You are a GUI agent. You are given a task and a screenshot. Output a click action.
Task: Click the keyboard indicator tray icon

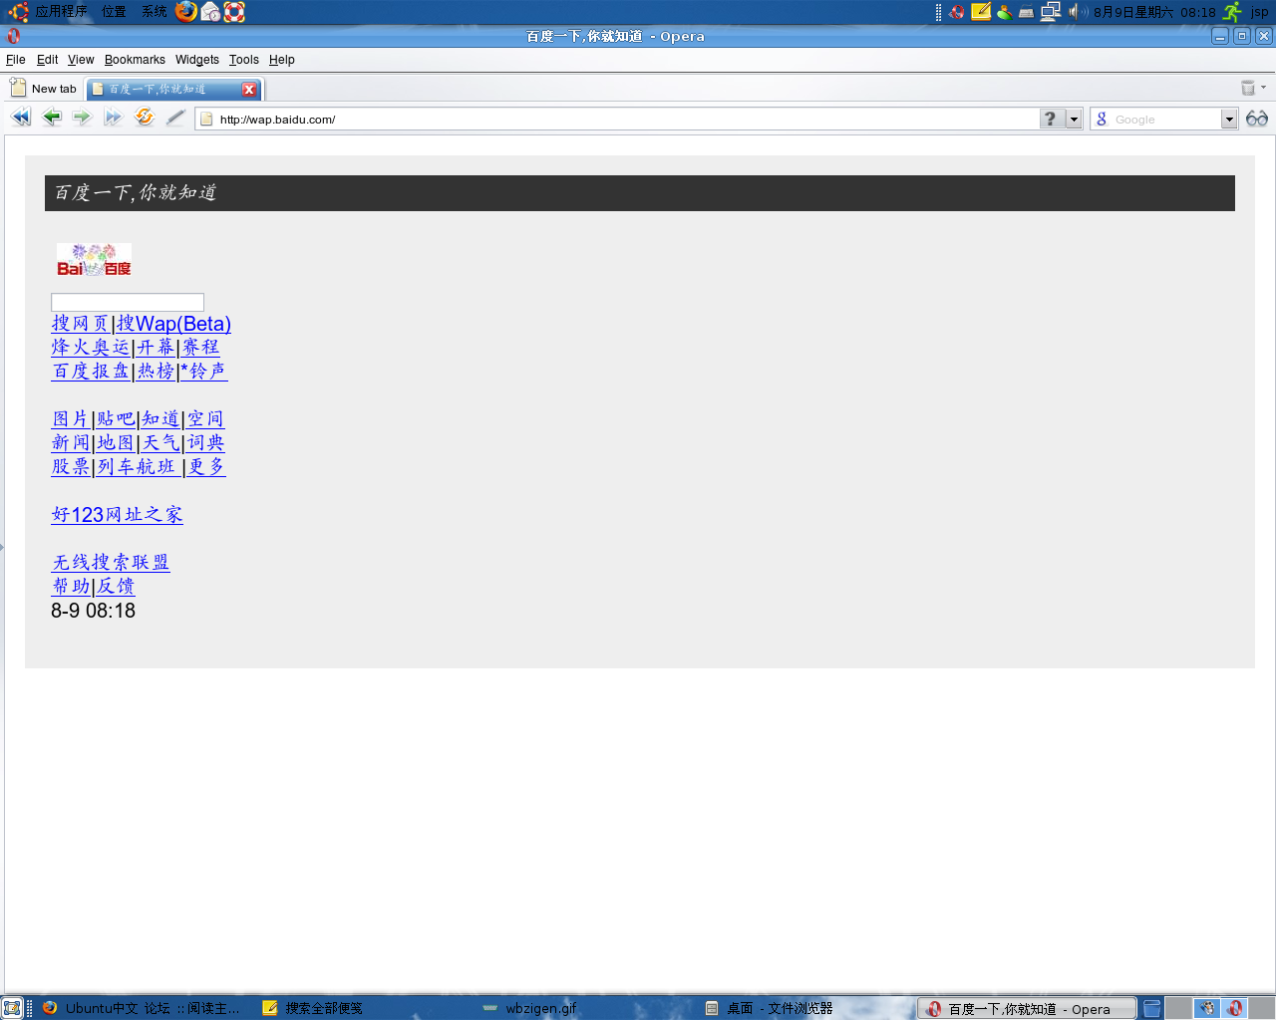[x=1026, y=12]
